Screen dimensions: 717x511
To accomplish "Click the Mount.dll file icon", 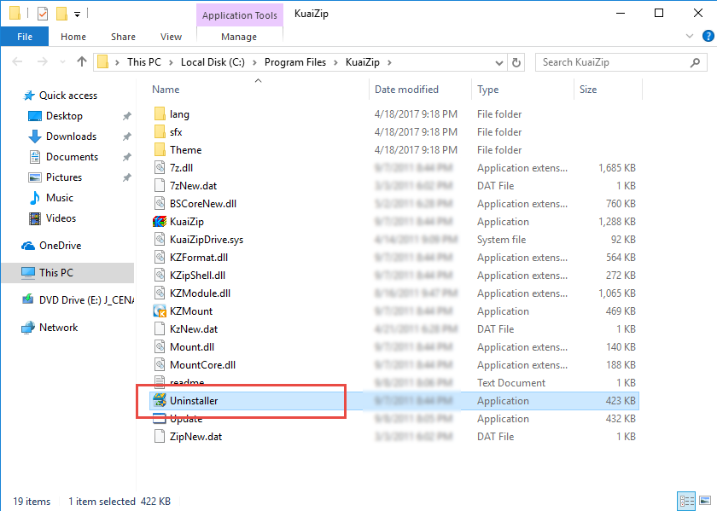I will 160,347.
